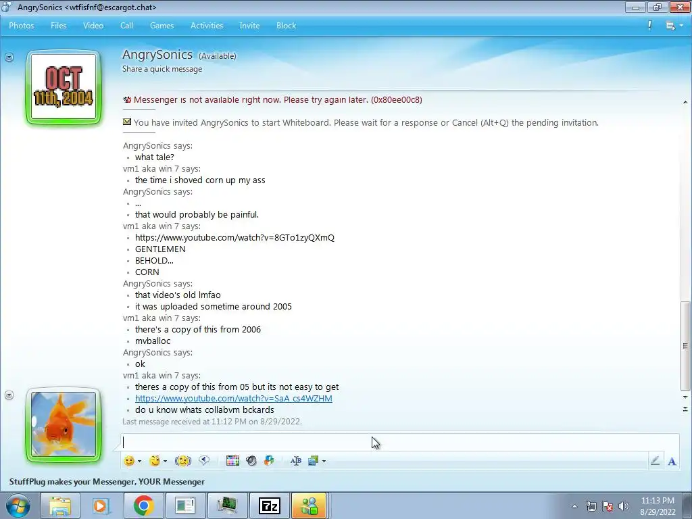This screenshot has height=519, width=692.
Task: Click the StuffPlug banner text
Action: pos(107,481)
